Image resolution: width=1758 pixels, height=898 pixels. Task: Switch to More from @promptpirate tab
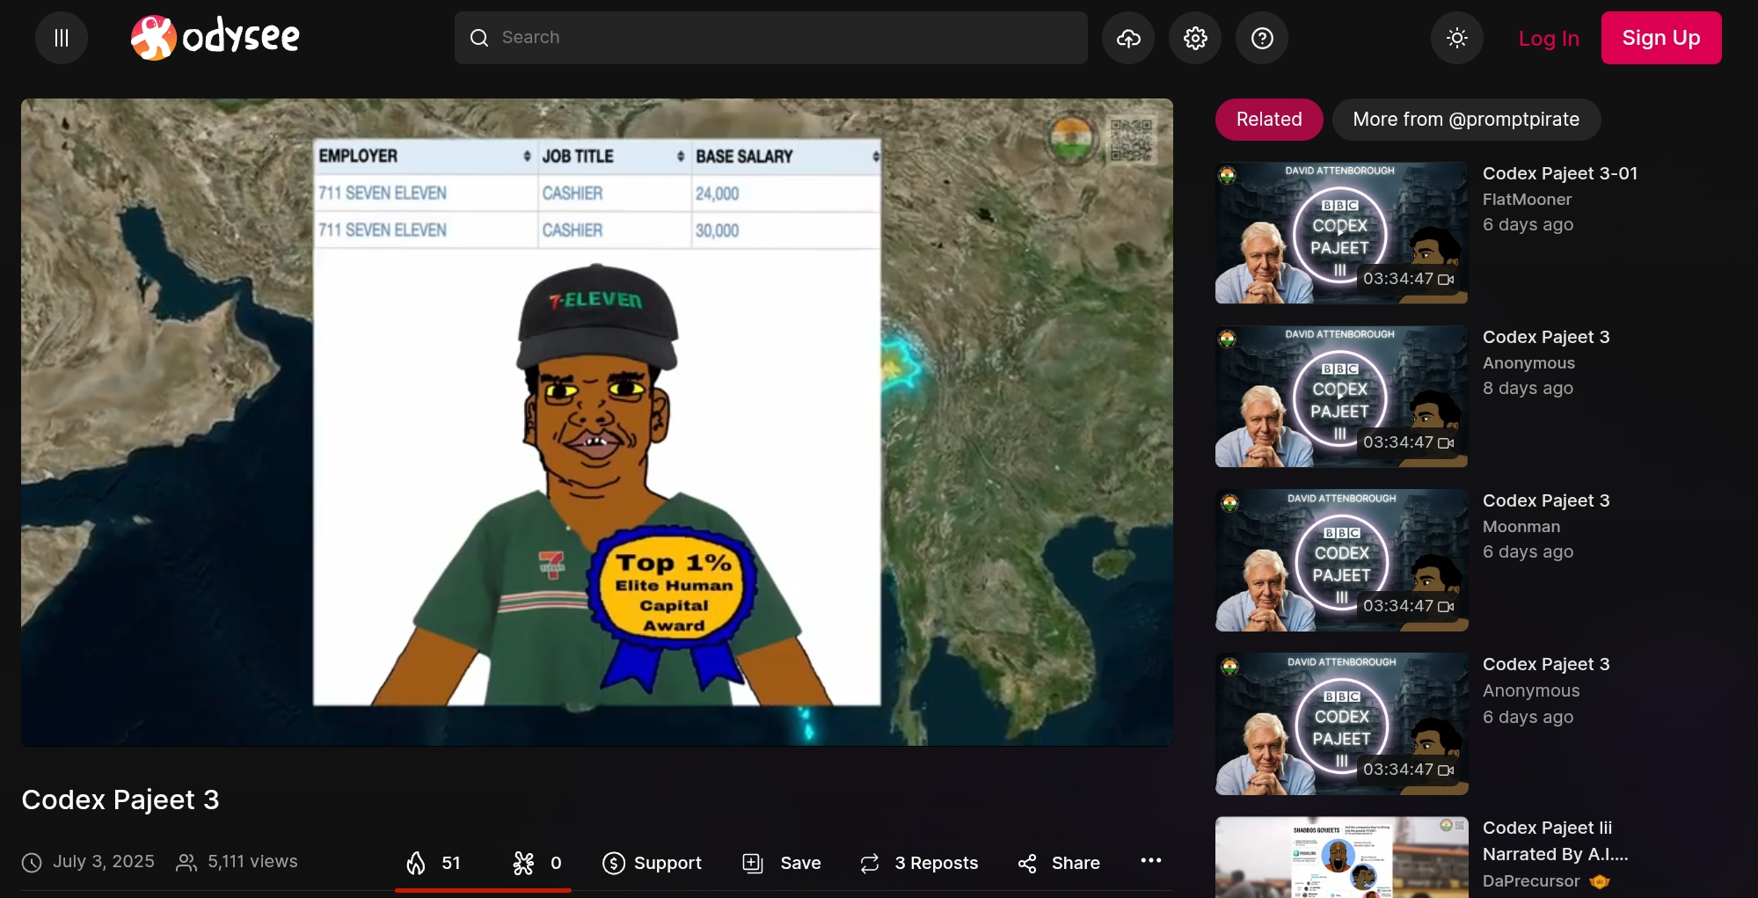pos(1466,120)
